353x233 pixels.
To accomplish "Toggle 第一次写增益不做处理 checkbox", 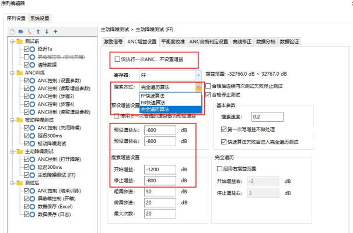I will pyautogui.click(x=223, y=129).
